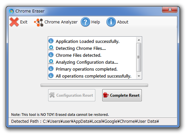Screen dimensions: 187x135
Task: Click the log list scrollbar thumb
Action: tap(139, 57)
